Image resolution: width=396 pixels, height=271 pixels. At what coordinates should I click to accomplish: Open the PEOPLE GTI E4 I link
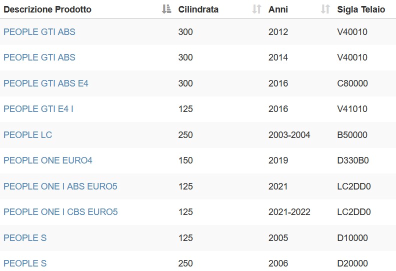coord(38,109)
